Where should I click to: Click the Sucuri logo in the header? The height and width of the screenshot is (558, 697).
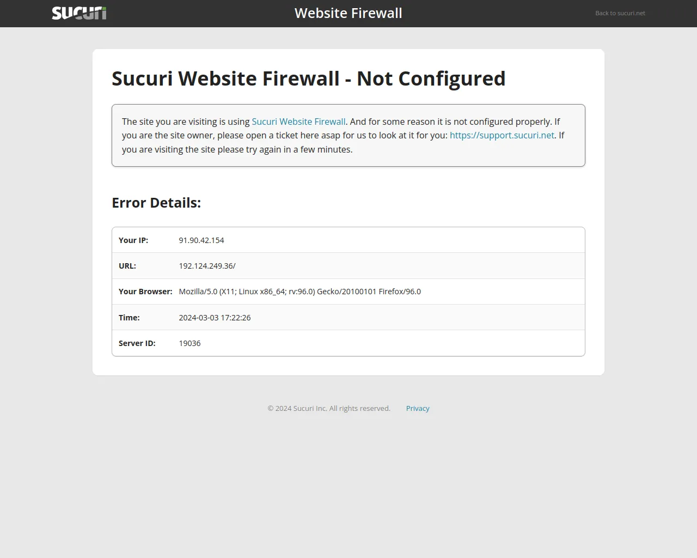click(x=79, y=13)
